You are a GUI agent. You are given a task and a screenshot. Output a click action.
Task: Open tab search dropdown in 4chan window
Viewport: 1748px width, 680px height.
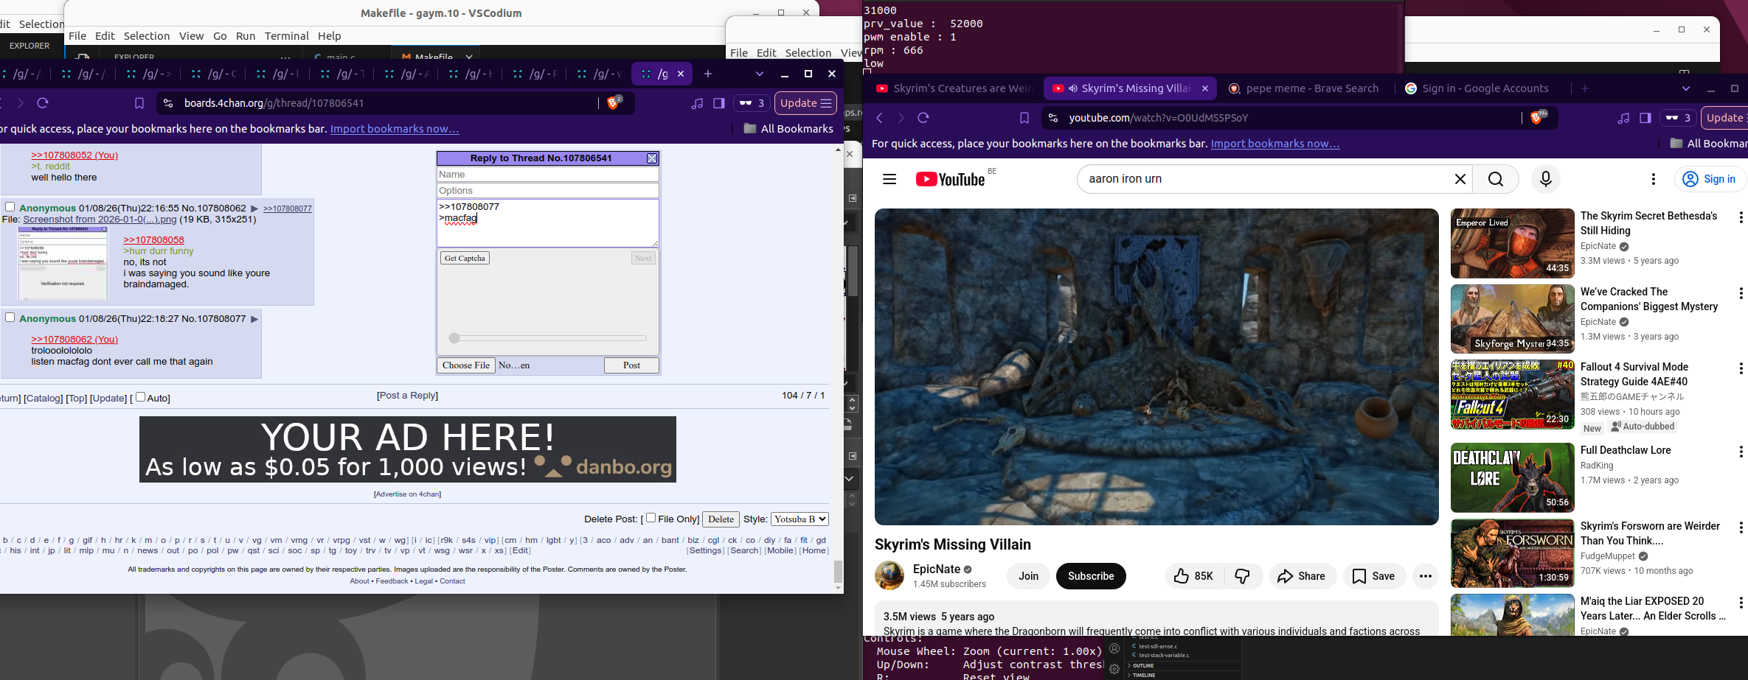[760, 74]
